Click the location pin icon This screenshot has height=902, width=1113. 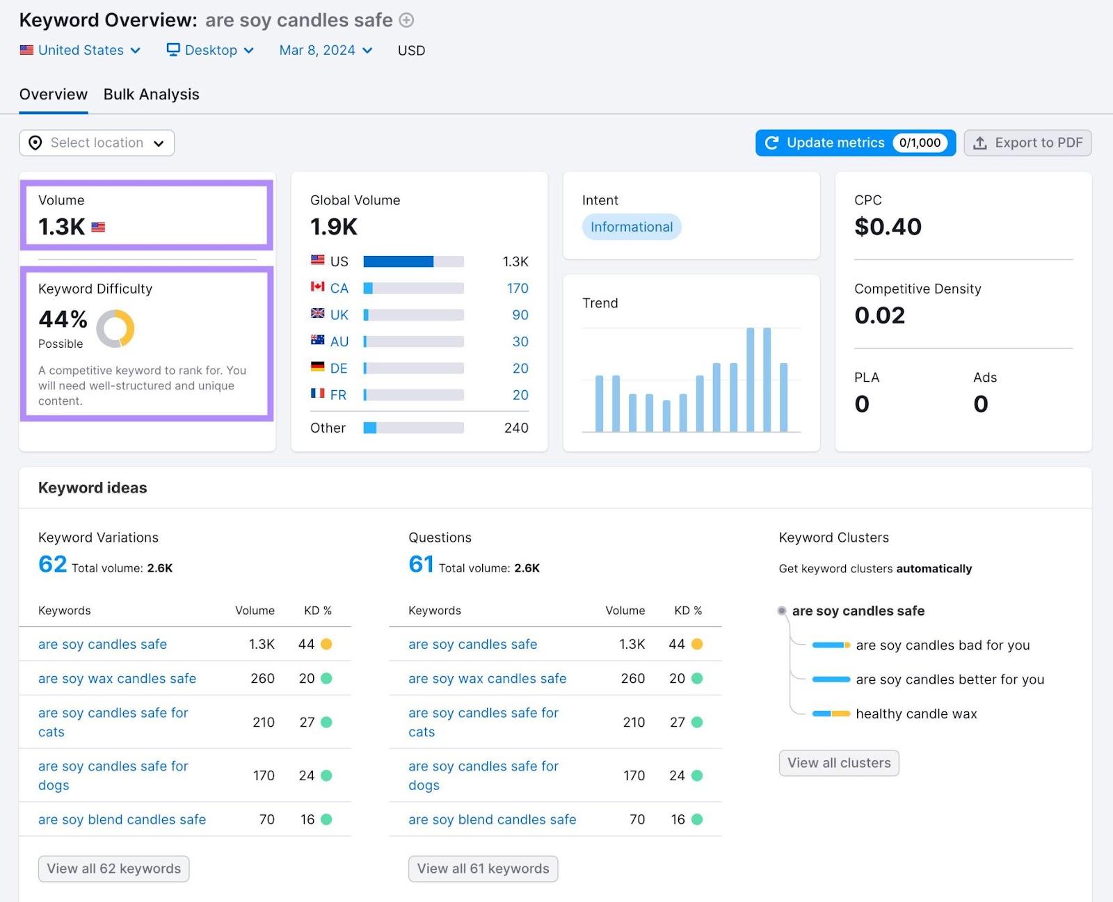(35, 143)
